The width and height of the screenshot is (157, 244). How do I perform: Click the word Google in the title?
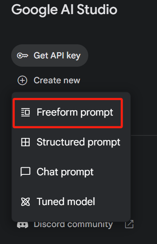click(x=35, y=10)
